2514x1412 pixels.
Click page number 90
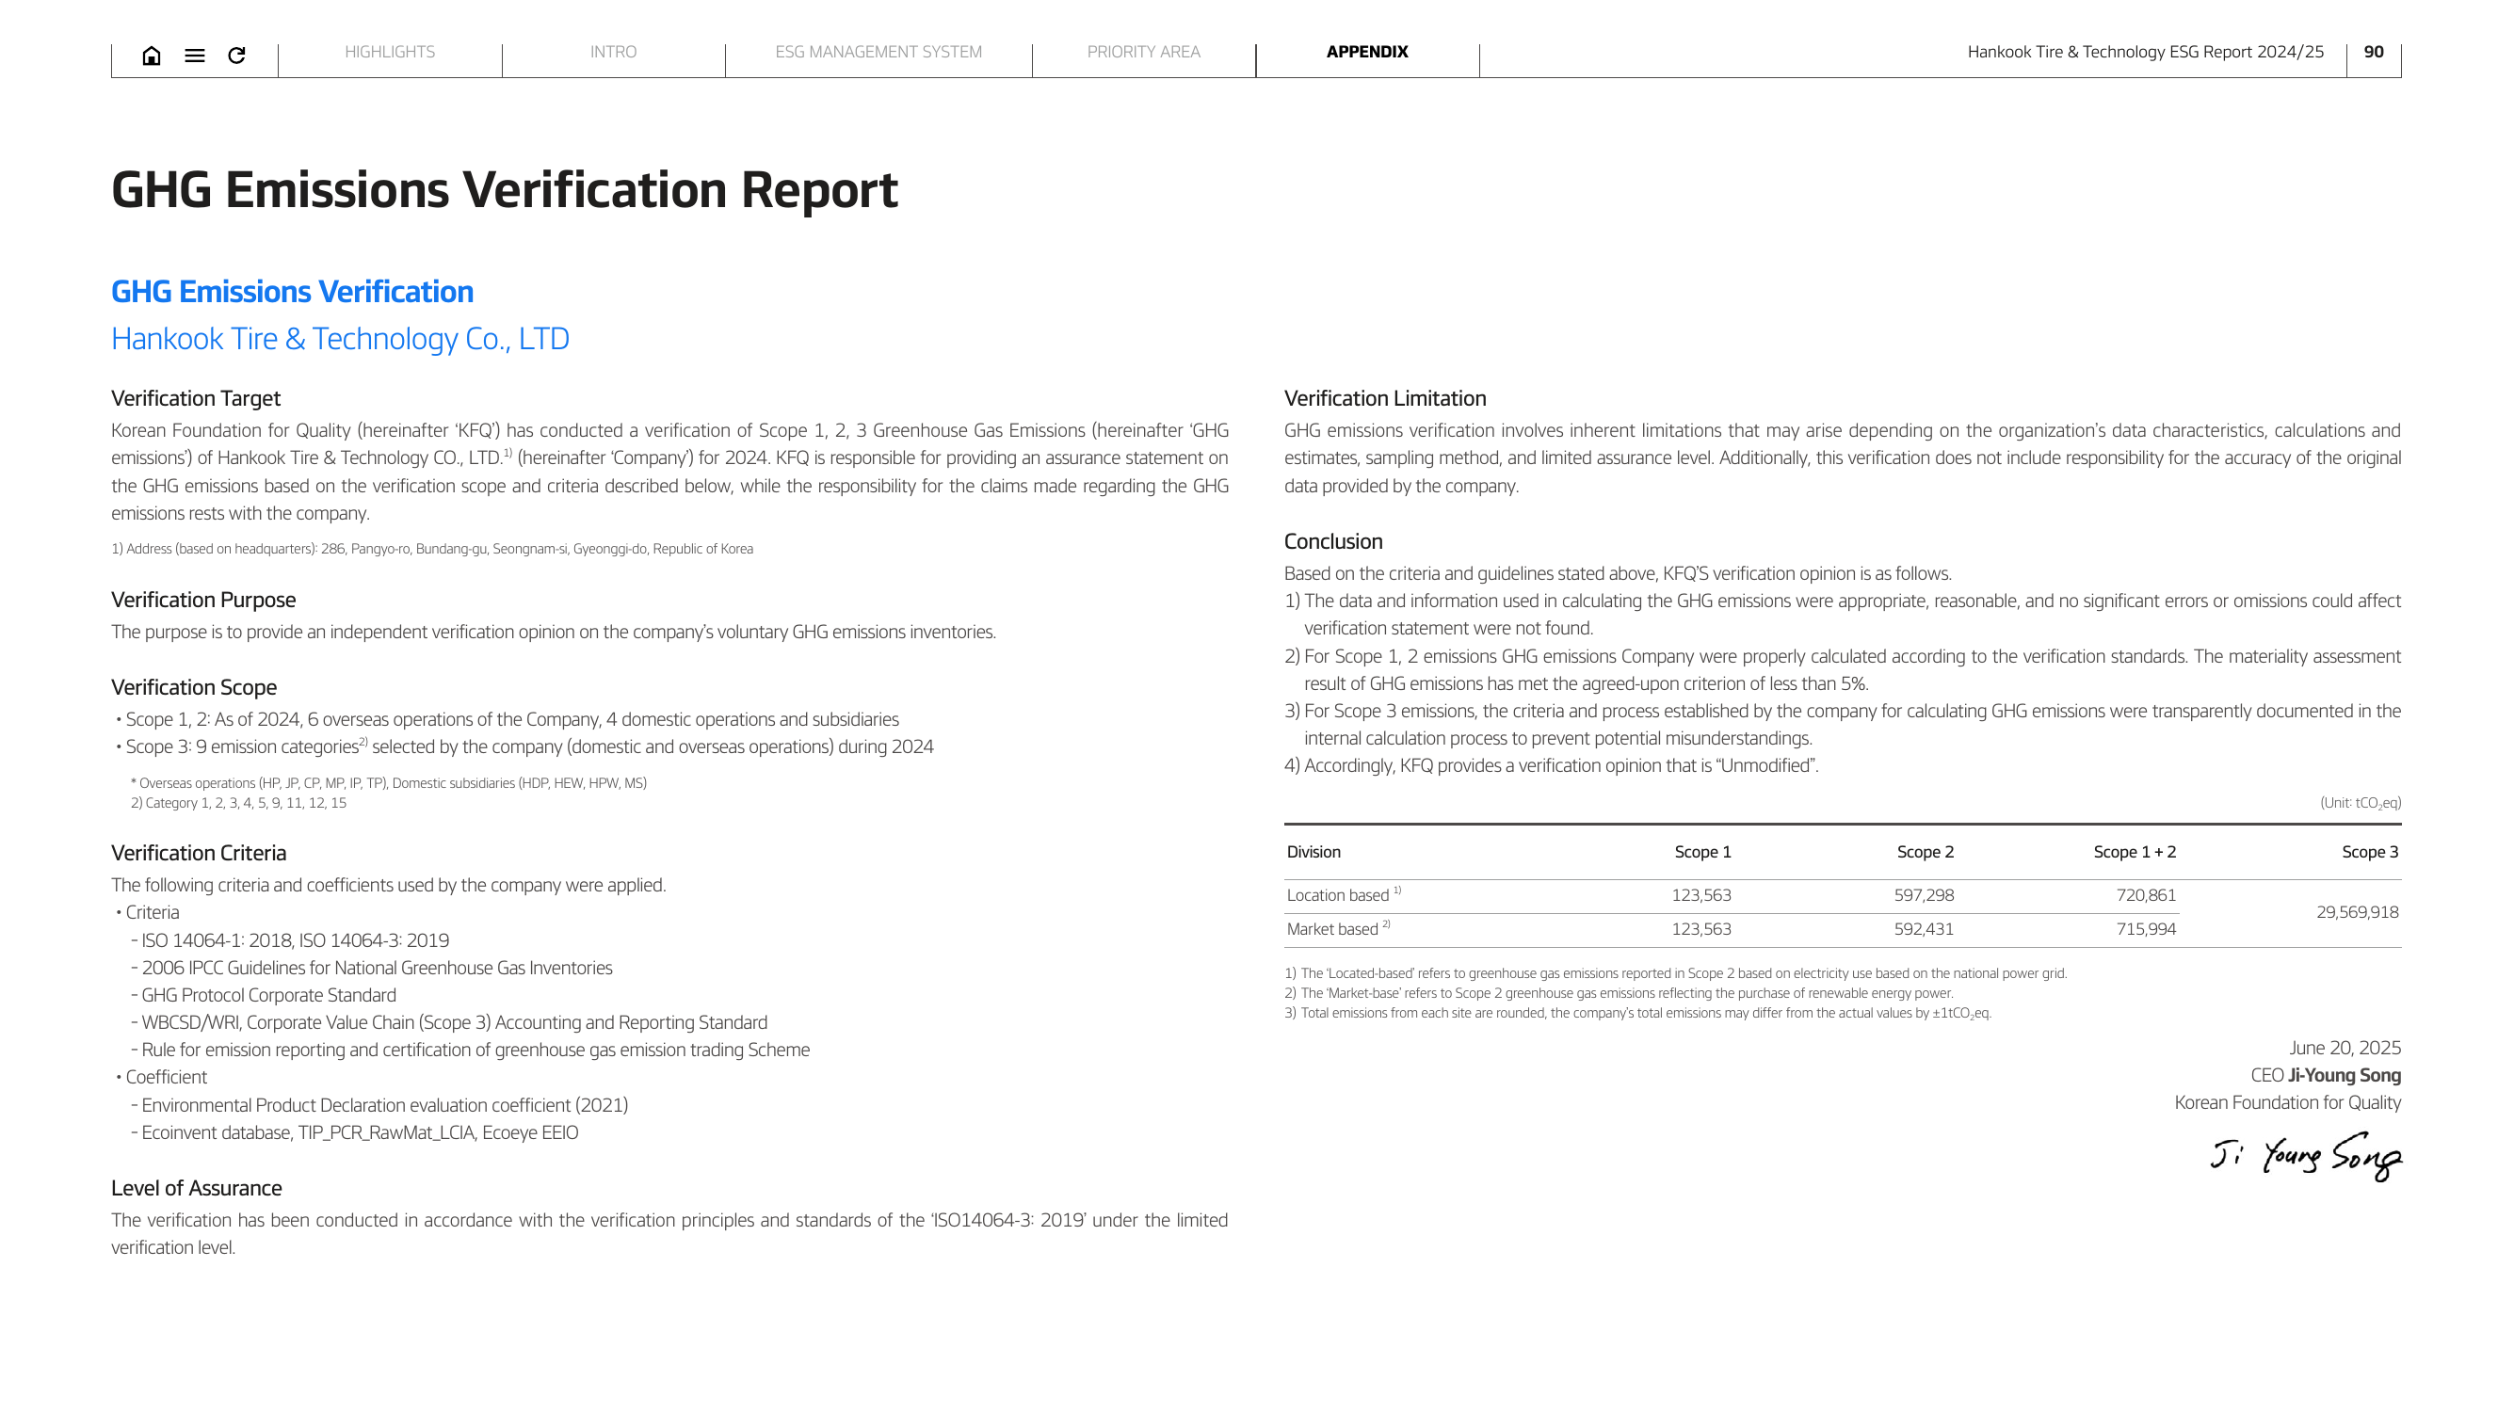point(2374,52)
